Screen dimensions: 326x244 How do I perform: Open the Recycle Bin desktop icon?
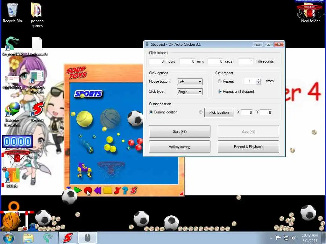(12, 13)
